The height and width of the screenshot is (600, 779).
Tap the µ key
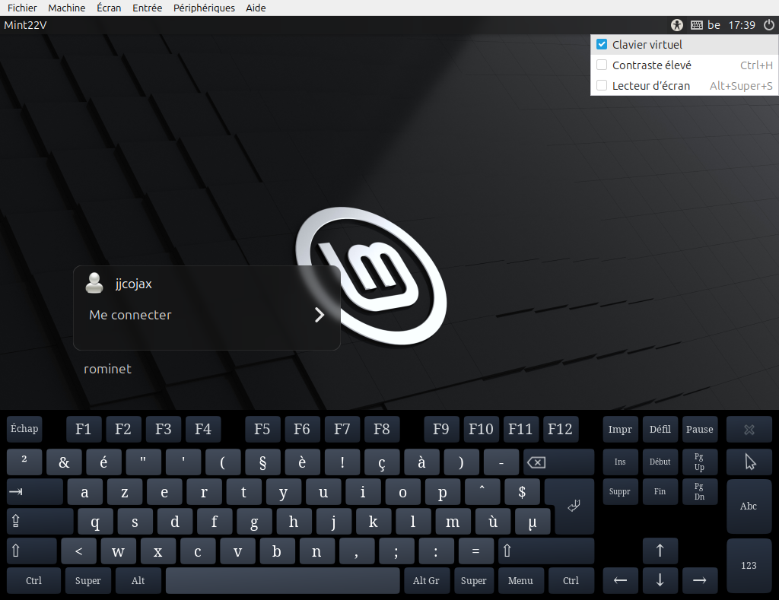coord(533,522)
